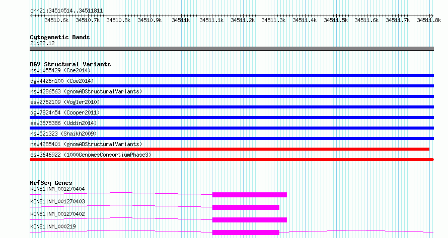Click the 34511.8k ruler position
Image resolution: width=448 pixels, height=238 pixels.
[429, 20]
